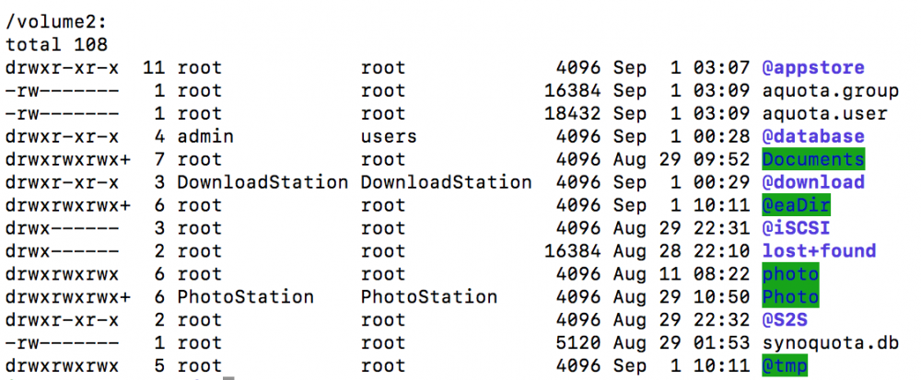Click the lost+found directory name
Viewport: 921px width, 380px height.
tap(818, 251)
